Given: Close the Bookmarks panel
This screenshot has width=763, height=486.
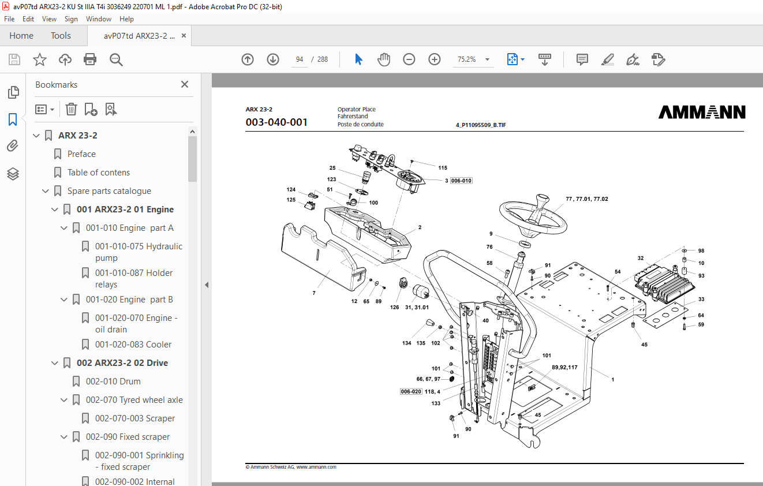Looking at the screenshot, I should coord(185,84).
